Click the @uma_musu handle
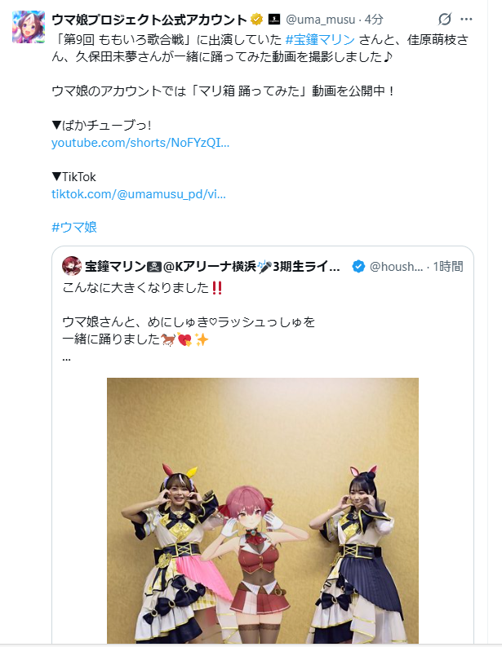Viewport: 502px width, 647px height. [x=320, y=20]
